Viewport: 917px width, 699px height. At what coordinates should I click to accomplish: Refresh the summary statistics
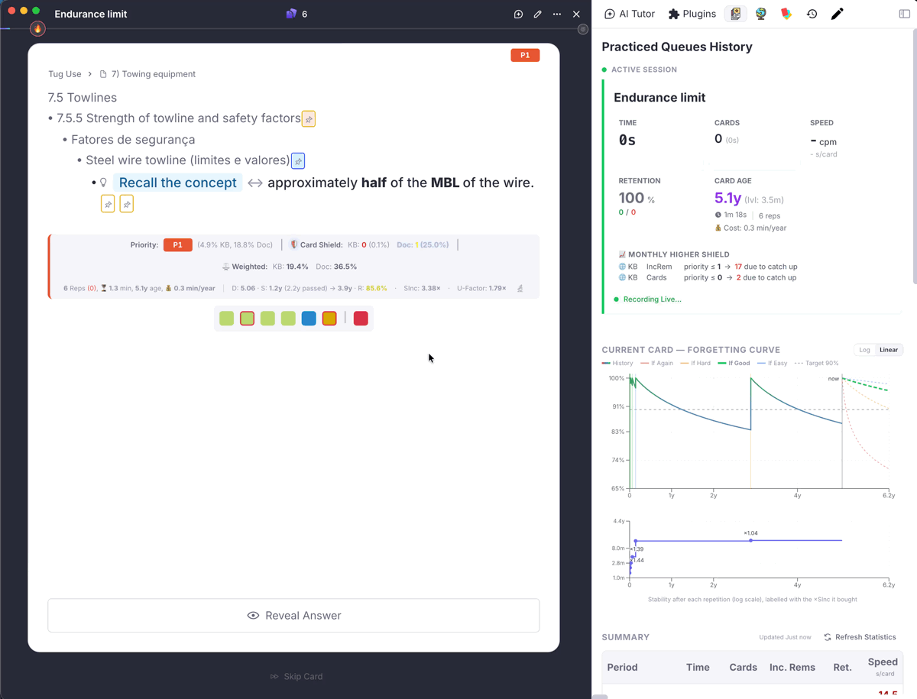pos(860,637)
